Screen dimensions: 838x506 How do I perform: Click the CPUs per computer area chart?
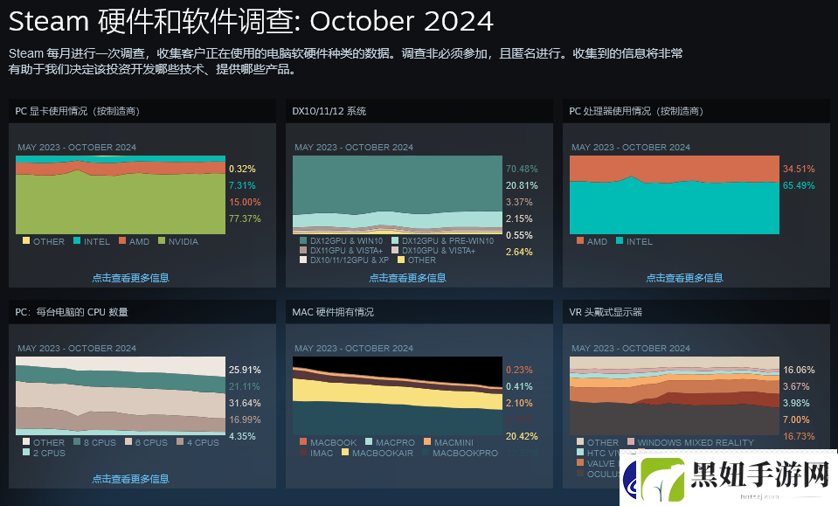[121, 396]
